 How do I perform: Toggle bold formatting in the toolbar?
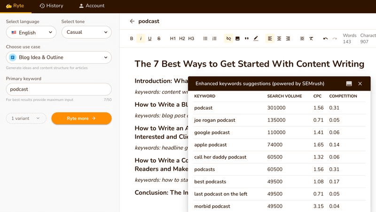tap(132, 39)
